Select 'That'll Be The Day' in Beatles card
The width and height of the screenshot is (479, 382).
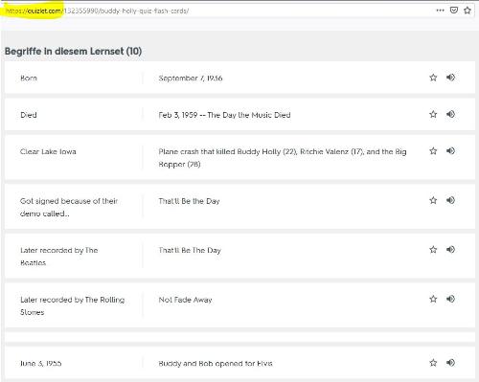pos(190,250)
